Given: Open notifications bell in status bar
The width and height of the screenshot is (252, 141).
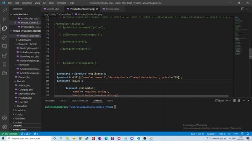Looking at the screenshot, I should (248, 134).
